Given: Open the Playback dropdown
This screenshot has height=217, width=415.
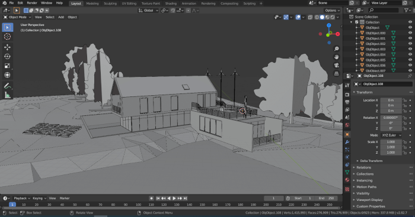Looking at the screenshot, I should [x=22, y=198].
